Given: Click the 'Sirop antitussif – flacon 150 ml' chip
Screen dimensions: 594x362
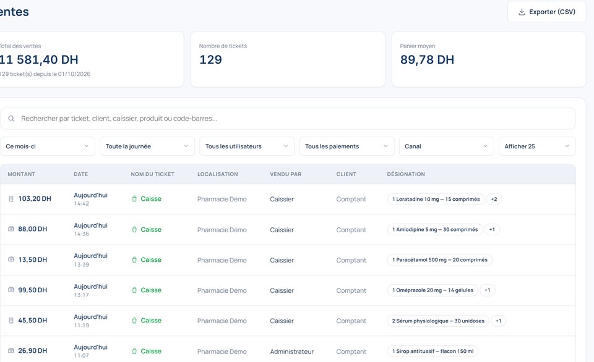Looking at the screenshot, I should (x=433, y=351).
